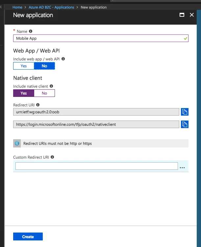The height and width of the screenshot is (247, 201).
Task: Click the New application breadcrumb text
Action: coord(93,7)
